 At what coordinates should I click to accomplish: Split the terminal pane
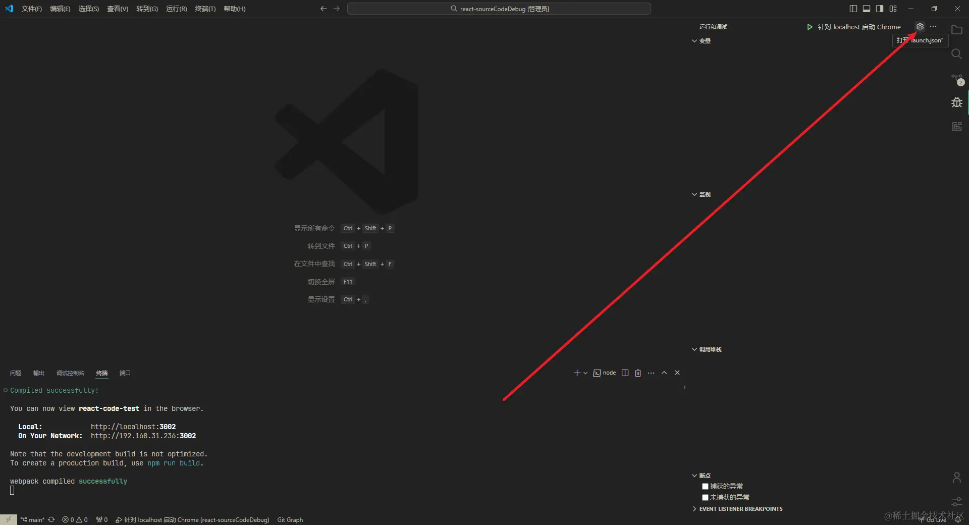625,373
